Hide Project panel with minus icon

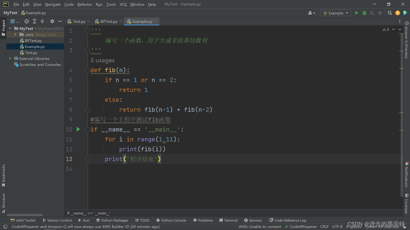click(x=60, y=21)
